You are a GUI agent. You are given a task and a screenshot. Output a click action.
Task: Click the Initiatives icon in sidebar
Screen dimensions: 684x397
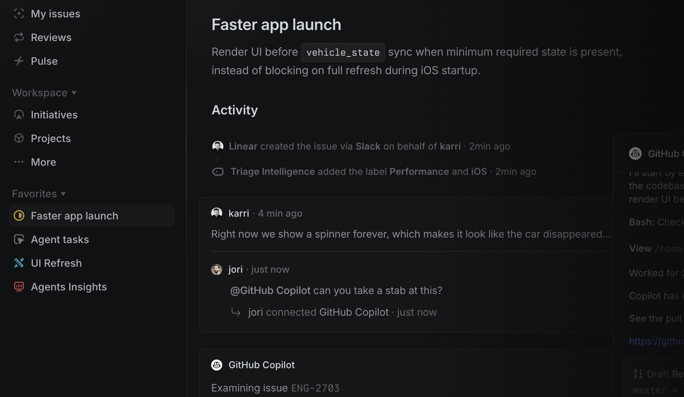(x=19, y=115)
